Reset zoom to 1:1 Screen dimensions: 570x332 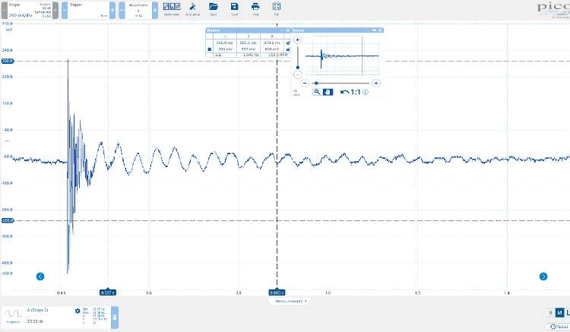(355, 92)
